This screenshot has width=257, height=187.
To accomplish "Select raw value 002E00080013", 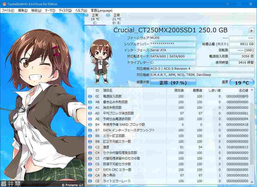I will 237,147.
